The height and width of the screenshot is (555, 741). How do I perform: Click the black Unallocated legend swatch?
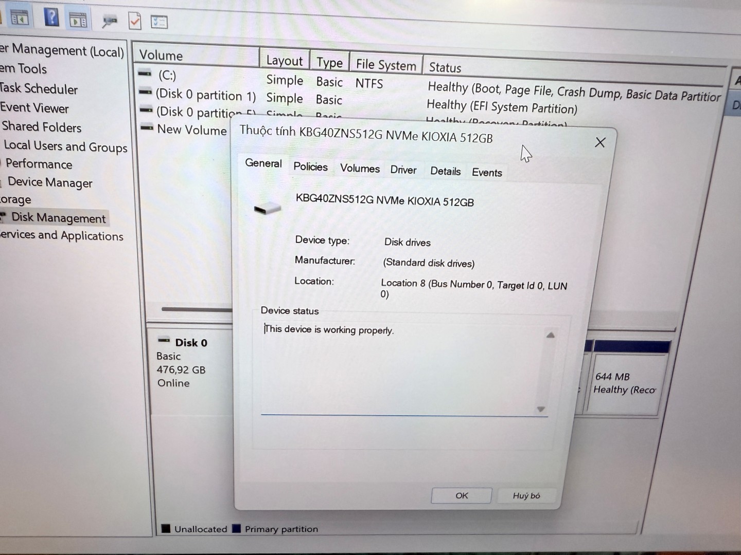coord(166,528)
